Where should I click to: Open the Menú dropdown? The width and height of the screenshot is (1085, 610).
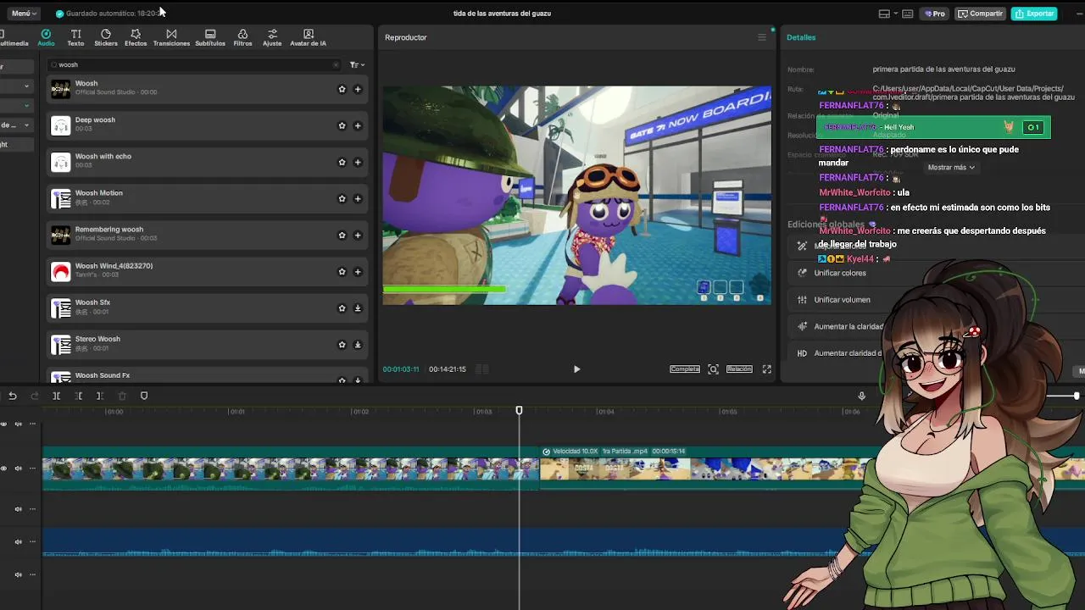click(x=24, y=14)
